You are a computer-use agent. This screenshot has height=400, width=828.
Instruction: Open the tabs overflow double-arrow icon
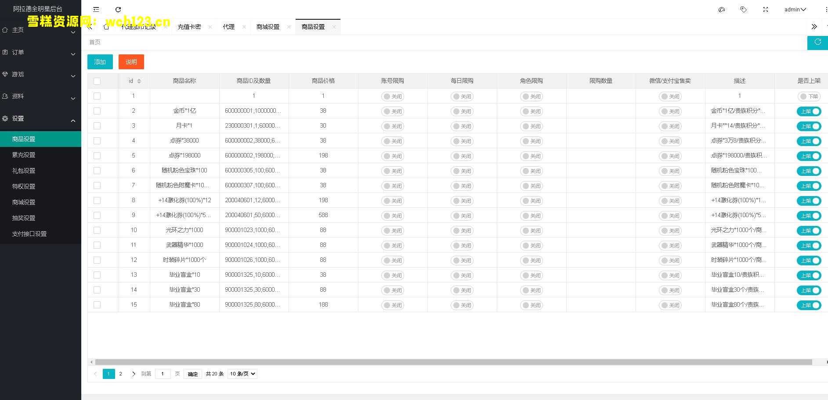point(814,27)
